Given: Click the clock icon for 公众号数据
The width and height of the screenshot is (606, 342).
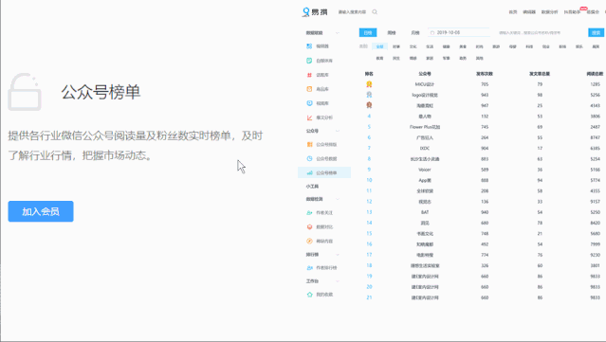Looking at the screenshot, I should (x=309, y=158).
